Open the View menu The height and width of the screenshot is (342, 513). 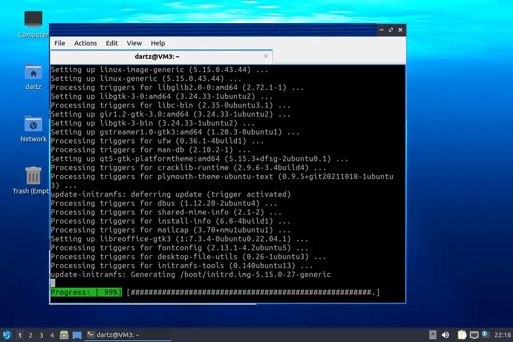pos(134,43)
